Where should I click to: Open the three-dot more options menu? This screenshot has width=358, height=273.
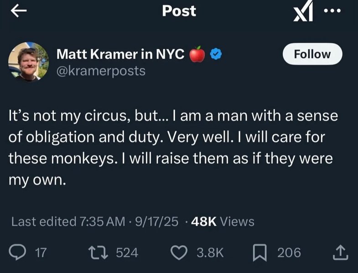[x=335, y=10]
